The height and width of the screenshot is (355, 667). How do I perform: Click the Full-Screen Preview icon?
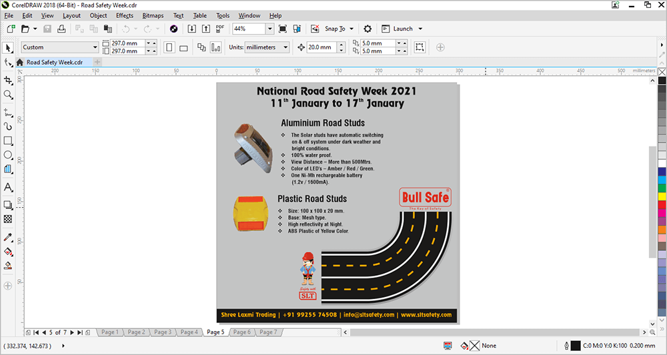(282, 29)
